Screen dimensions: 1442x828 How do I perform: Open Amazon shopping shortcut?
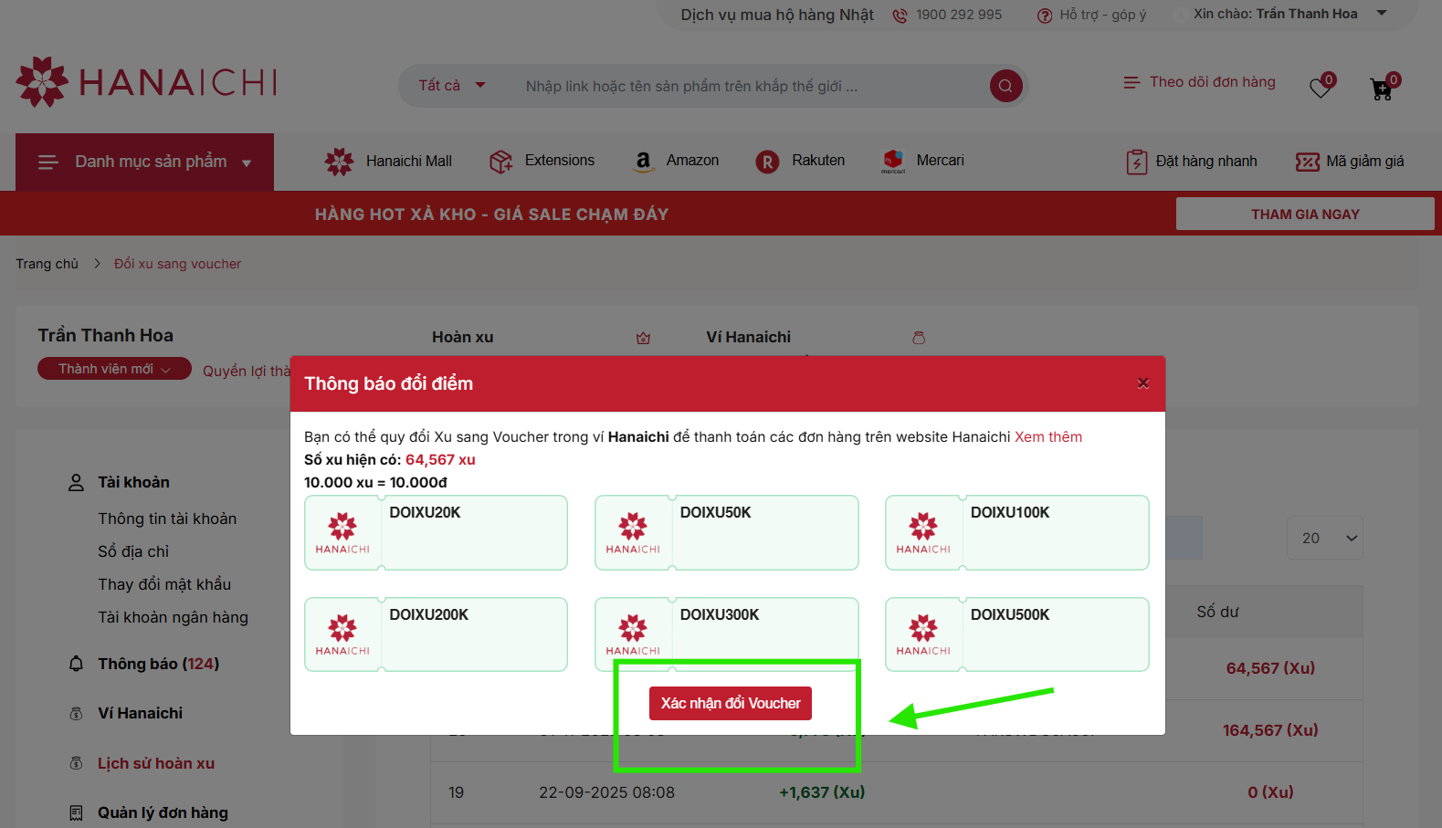[x=677, y=161]
